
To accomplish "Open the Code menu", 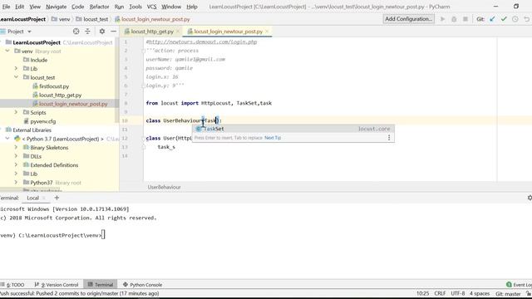I will point(77,7).
